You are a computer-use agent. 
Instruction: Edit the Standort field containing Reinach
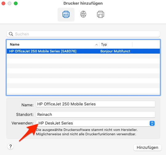pos(95,115)
